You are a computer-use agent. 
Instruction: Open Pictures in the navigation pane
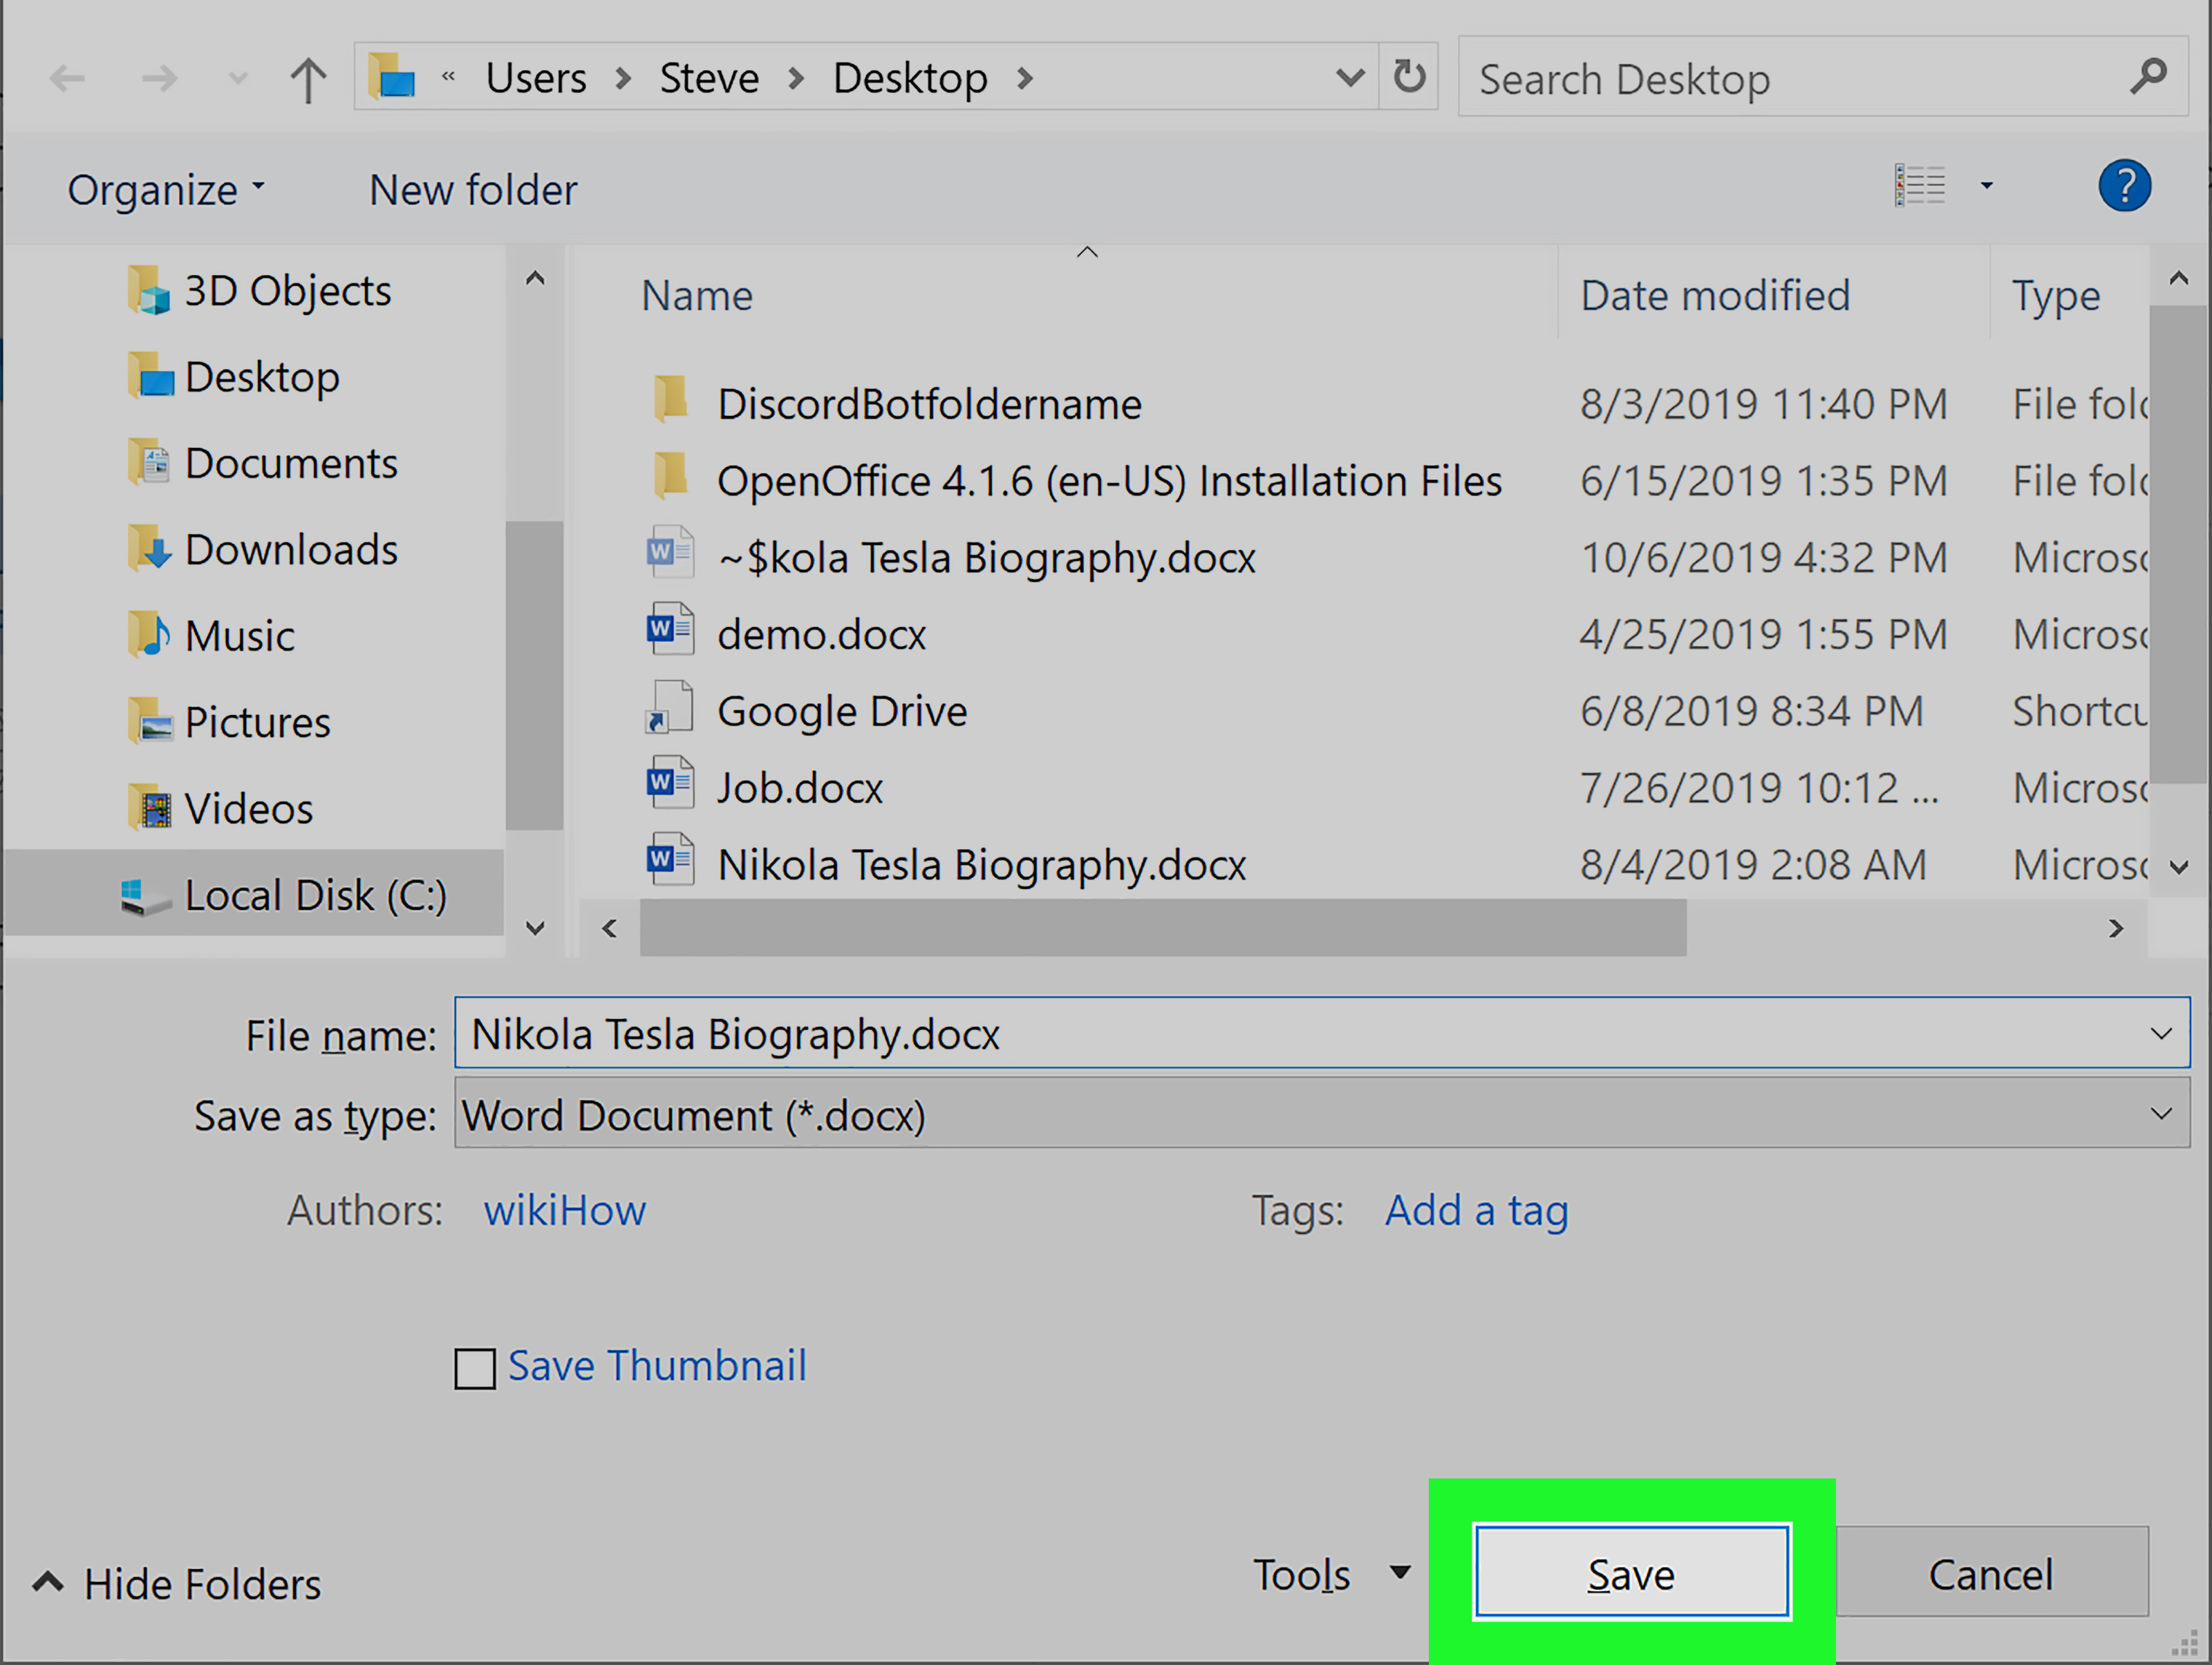229,721
